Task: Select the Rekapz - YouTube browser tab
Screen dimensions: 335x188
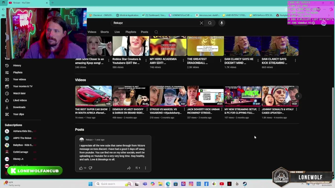Action: pyautogui.click(x=28, y=3)
